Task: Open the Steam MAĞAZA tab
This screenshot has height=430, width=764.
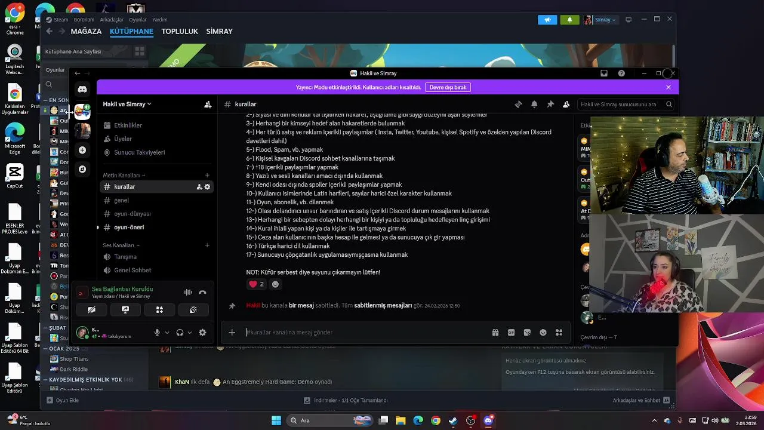Action: [x=86, y=32]
